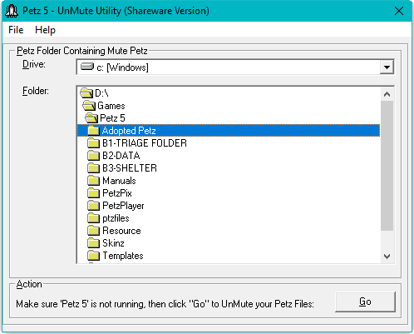Select the B2-DATA folder
414x334 pixels.
point(229,156)
